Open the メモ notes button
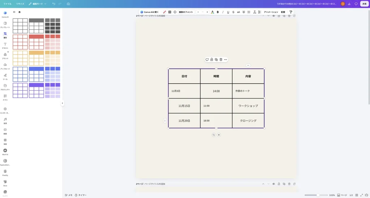The height and width of the screenshot is (198, 370). (69, 195)
